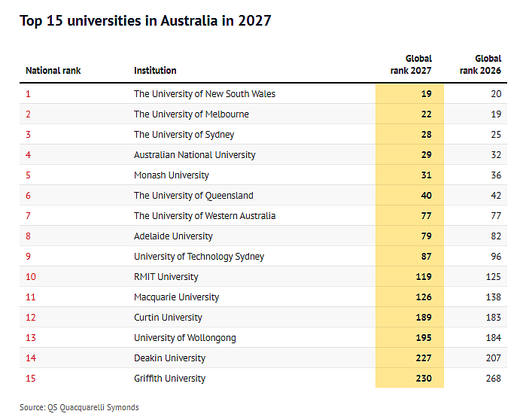Click 2026 rank '20' for UNSW

pyautogui.click(x=496, y=94)
